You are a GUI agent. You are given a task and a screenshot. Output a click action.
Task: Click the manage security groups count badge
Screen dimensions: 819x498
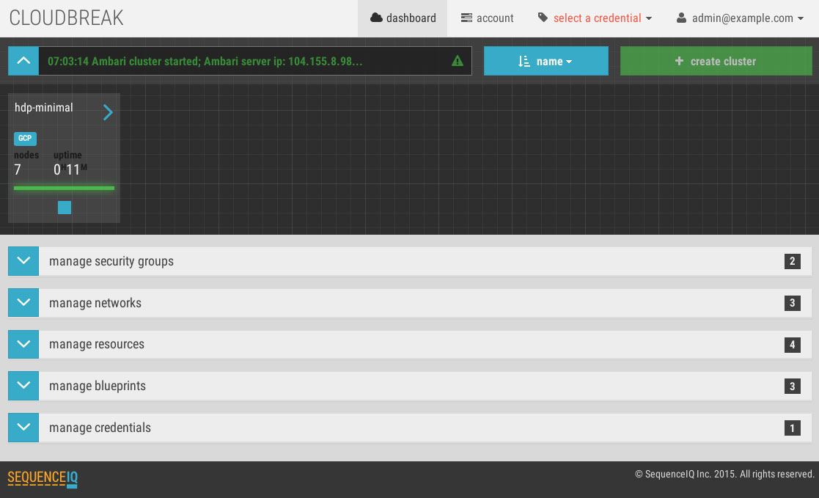792,261
